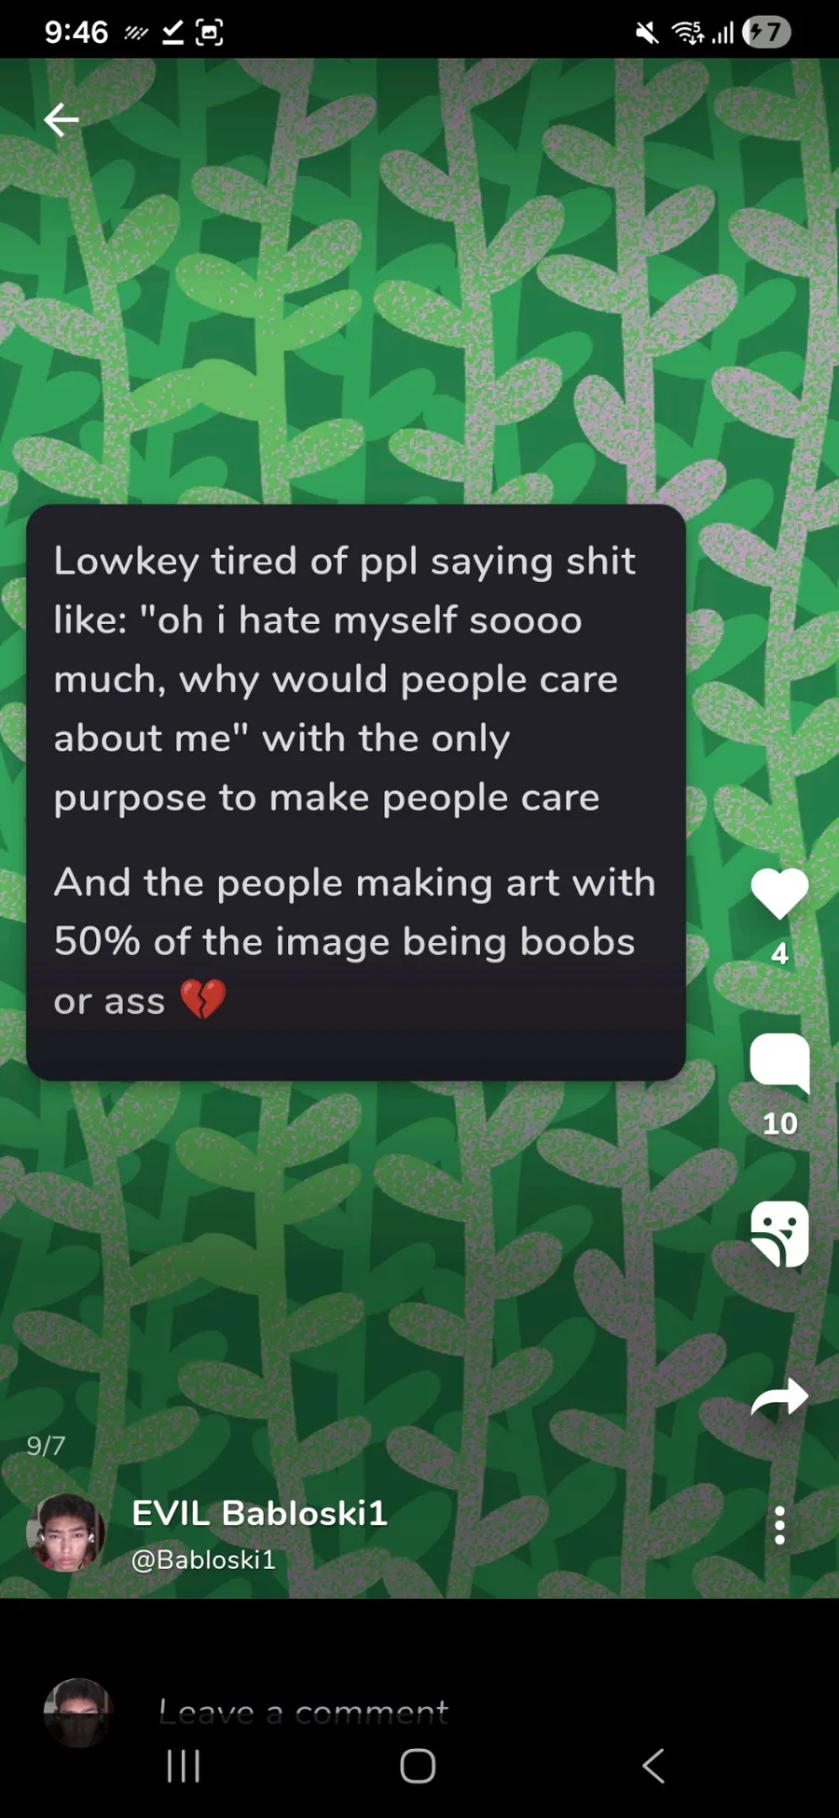Share the post with the arrow icon
The image size is (839, 1818).
(x=779, y=1396)
